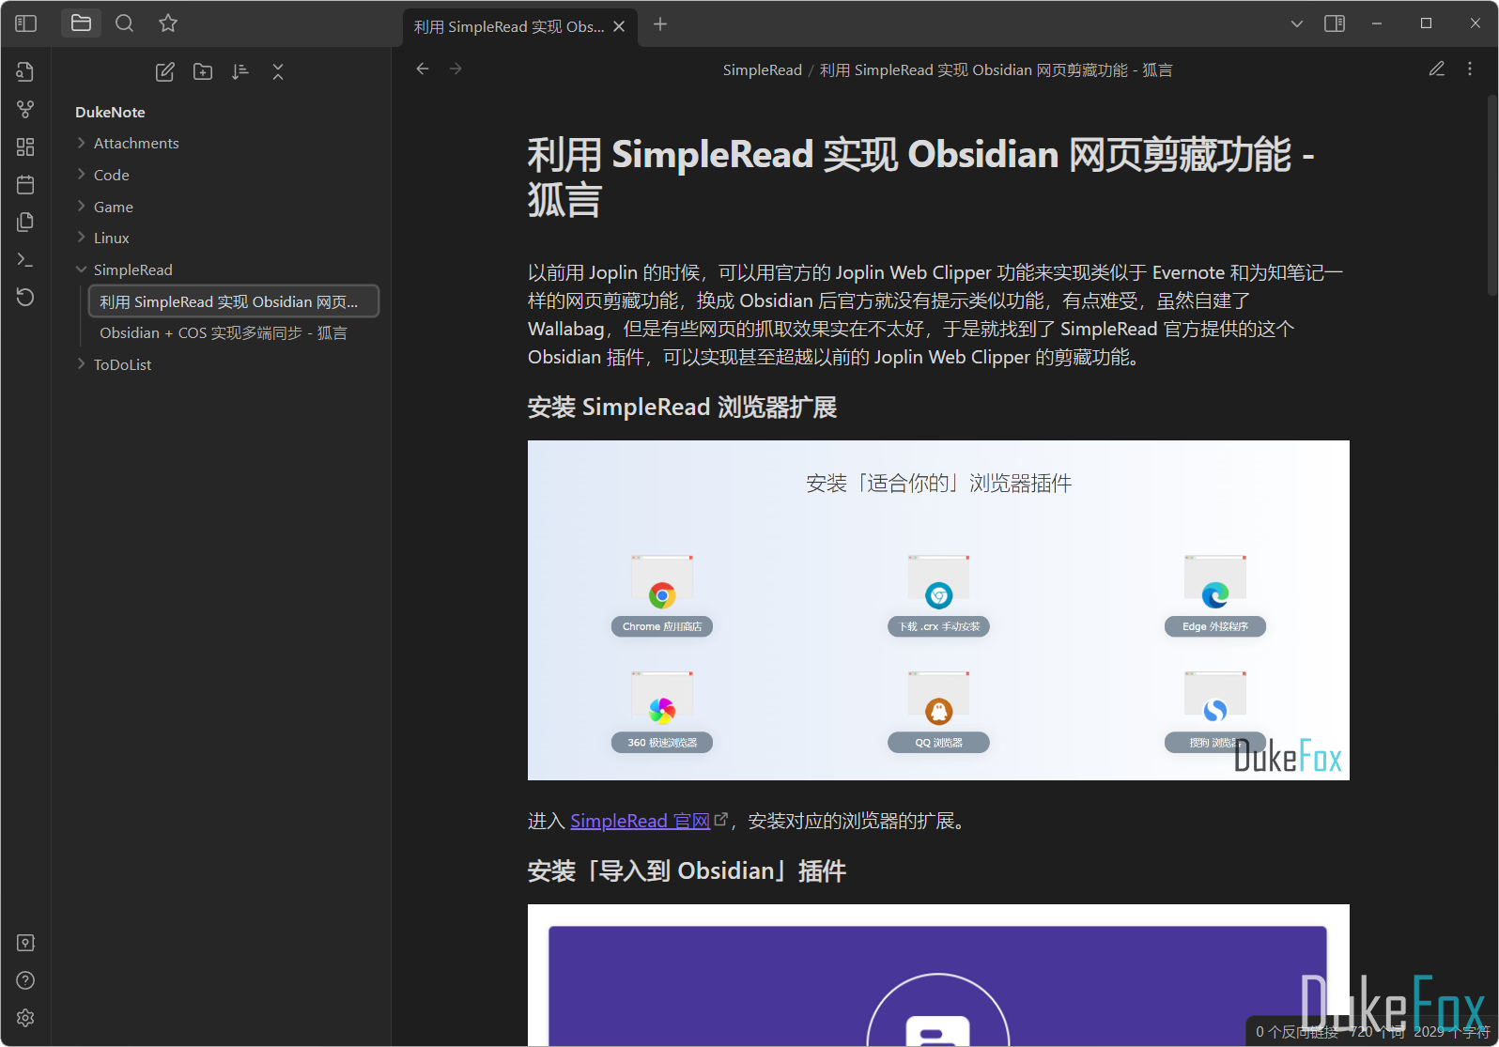This screenshot has height=1047, width=1499.
Task: Click the note title in breadcrumb
Action: [996, 70]
